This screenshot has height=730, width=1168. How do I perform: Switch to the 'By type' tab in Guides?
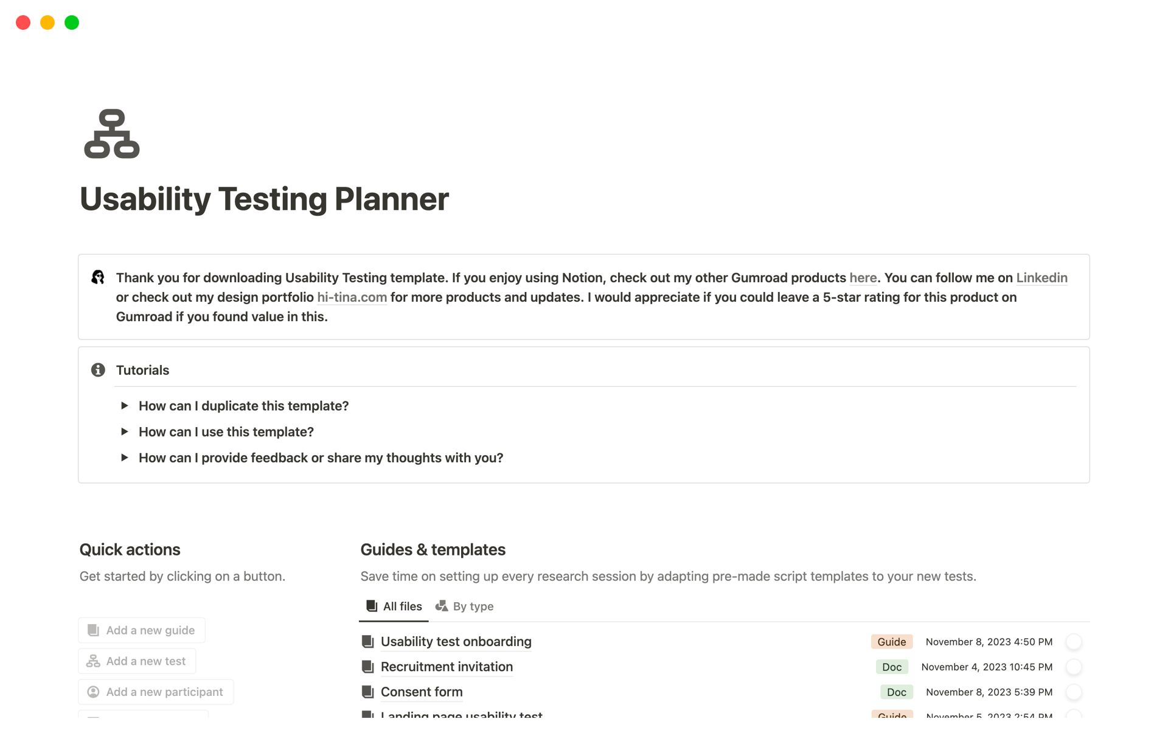465,605
